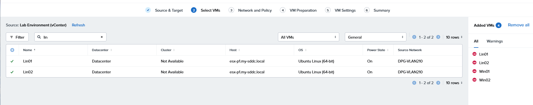The image size is (533, 105).
Task: Open the General view dropdown
Action: pyautogui.click(x=375, y=37)
